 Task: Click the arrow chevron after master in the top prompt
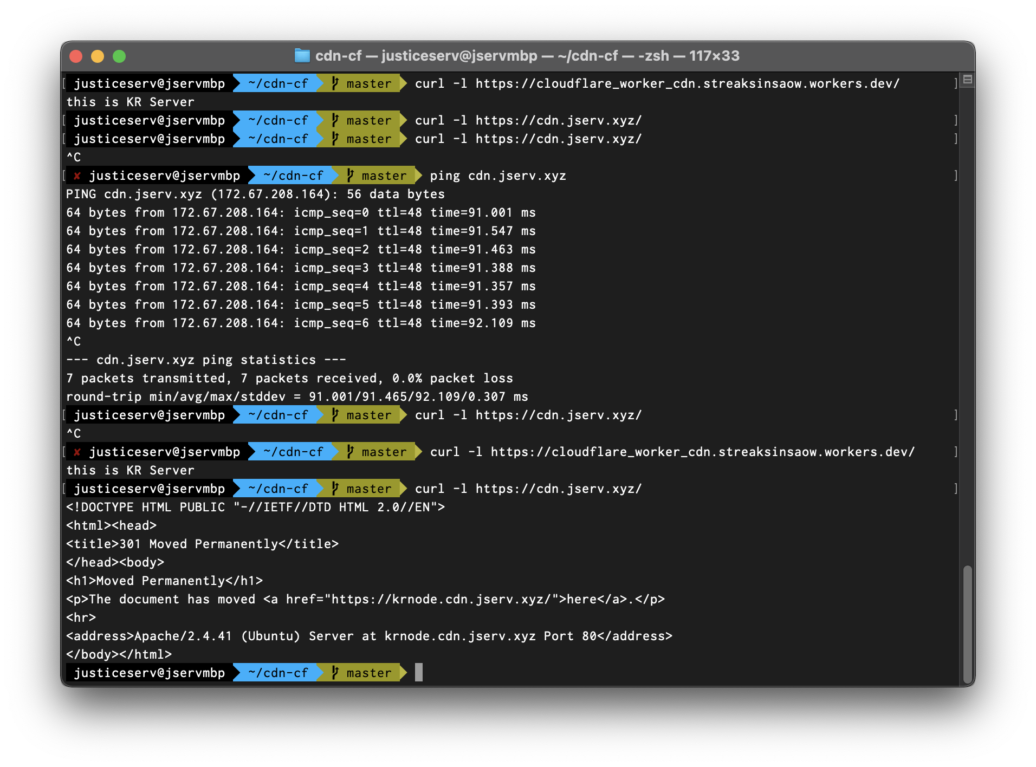tap(402, 83)
